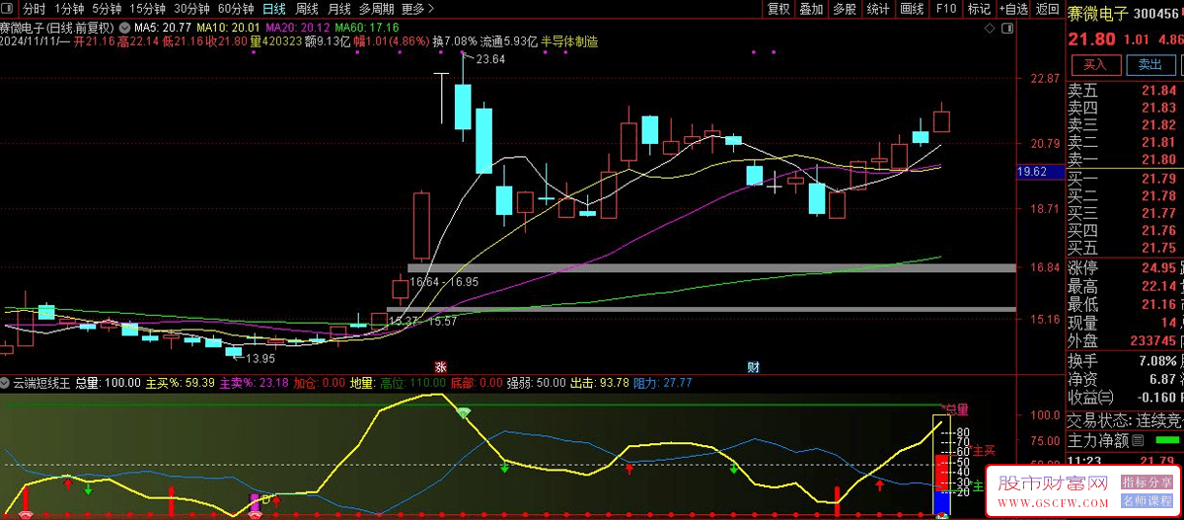Select the 卖五 21.84 order row
The height and width of the screenshot is (520, 1184).
tap(1125, 91)
